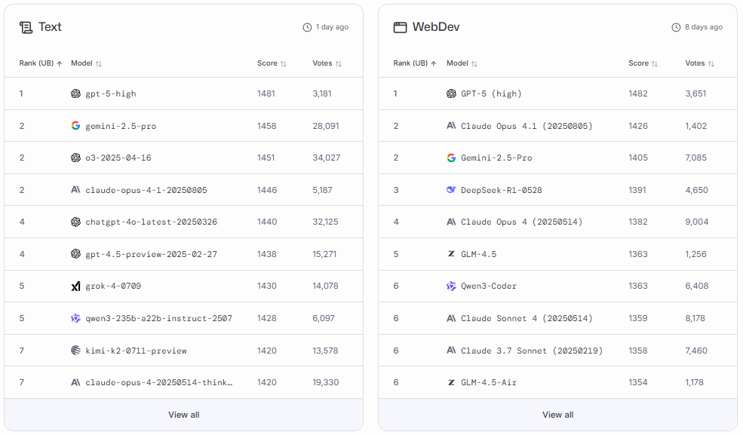Select gpt-5-high model name

[111, 93]
